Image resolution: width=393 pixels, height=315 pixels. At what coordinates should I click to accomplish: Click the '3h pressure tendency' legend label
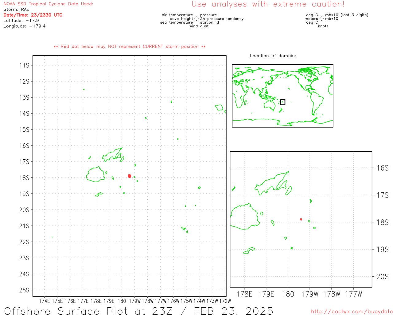(x=222, y=19)
